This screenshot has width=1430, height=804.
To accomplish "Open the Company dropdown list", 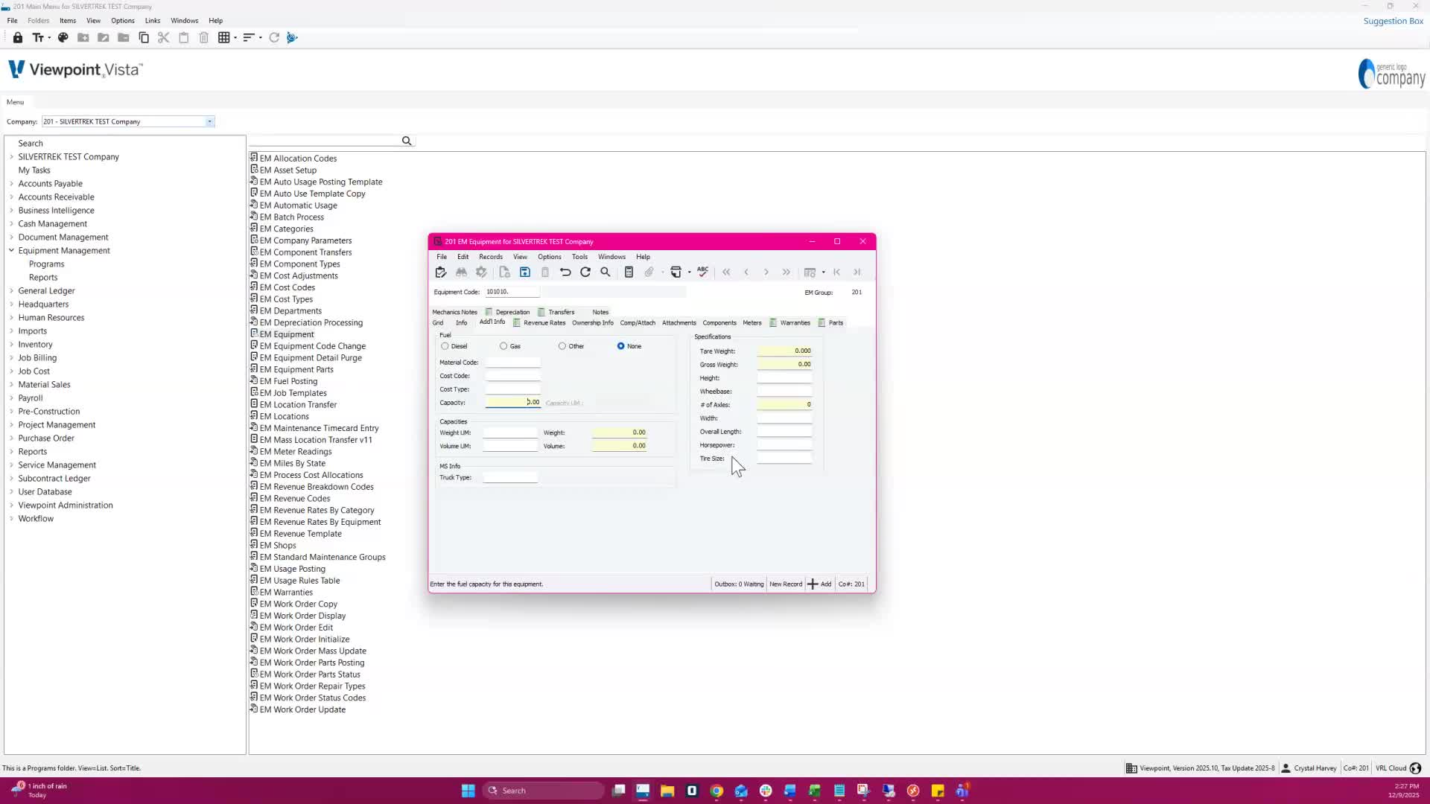I will point(210,122).
